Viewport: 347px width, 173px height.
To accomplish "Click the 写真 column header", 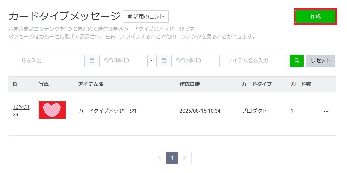I will tap(44, 84).
